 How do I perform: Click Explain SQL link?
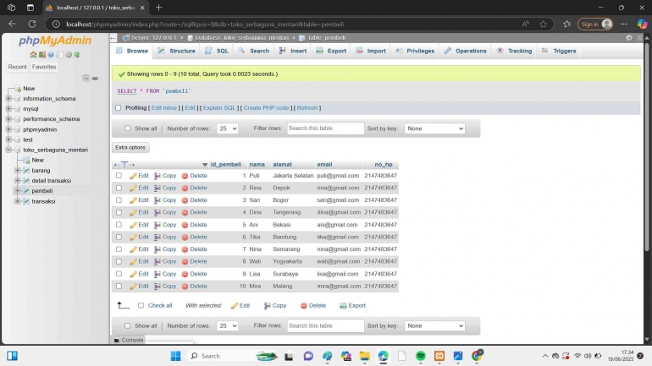(219, 108)
